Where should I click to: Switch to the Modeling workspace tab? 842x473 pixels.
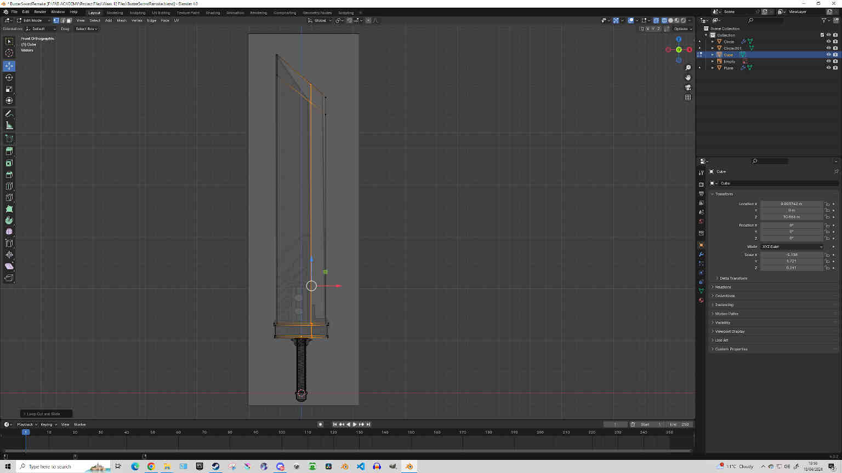115,13
